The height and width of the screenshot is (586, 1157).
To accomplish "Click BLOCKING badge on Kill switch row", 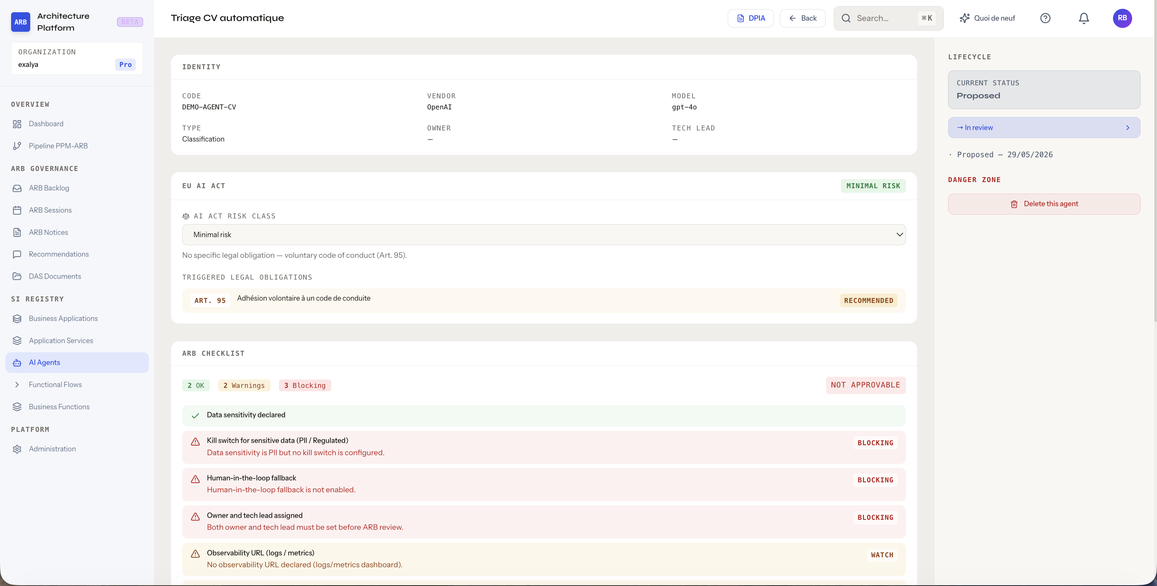I will (875, 443).
